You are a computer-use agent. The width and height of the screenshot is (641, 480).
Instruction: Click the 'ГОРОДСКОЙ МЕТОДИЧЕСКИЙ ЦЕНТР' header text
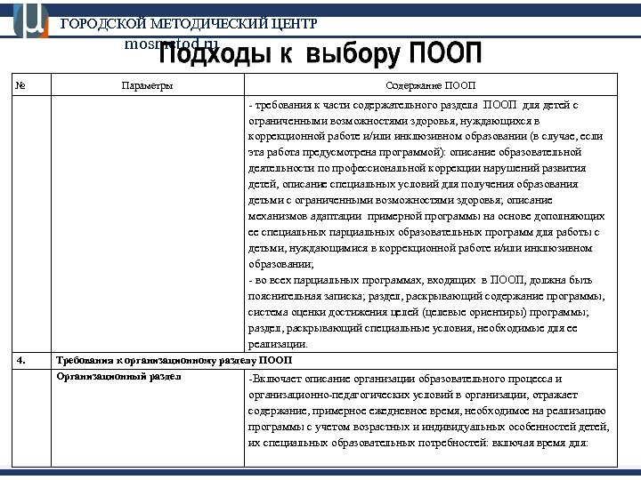[x=189, y=24]
